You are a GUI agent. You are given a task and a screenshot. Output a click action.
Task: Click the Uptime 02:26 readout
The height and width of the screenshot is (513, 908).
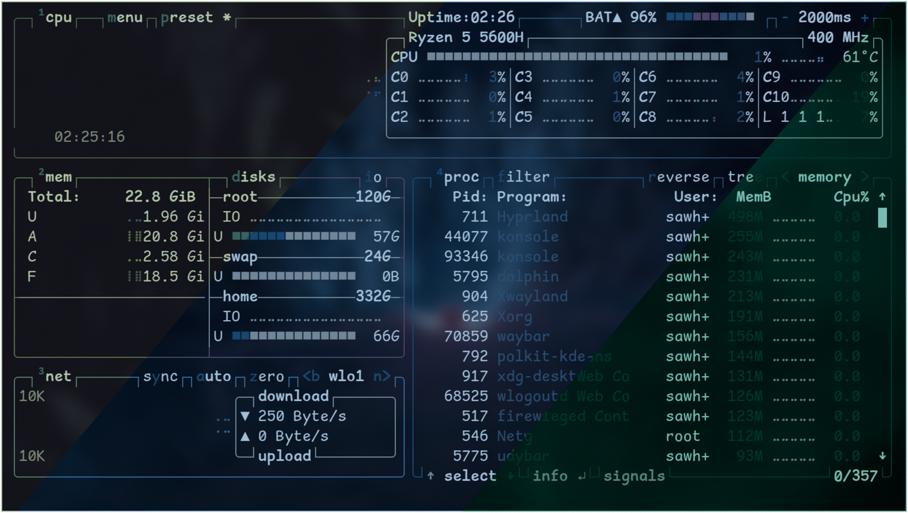point(461,17)
